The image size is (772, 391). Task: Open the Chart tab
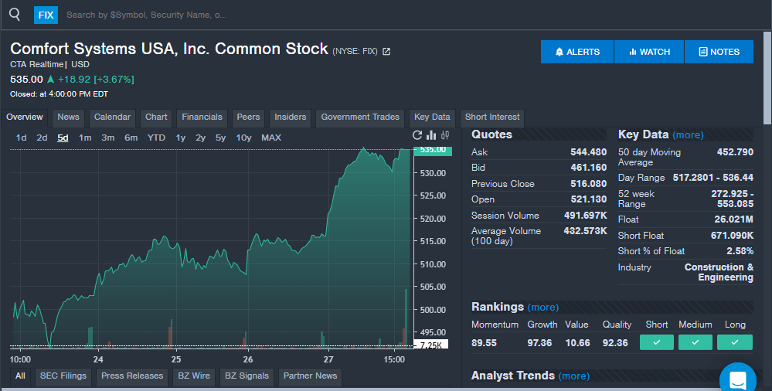click(156, 117)
